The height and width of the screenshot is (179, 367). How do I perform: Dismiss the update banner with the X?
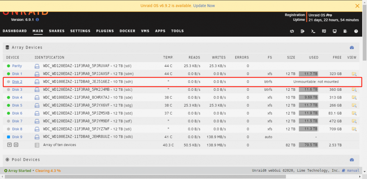pos(357,6)
